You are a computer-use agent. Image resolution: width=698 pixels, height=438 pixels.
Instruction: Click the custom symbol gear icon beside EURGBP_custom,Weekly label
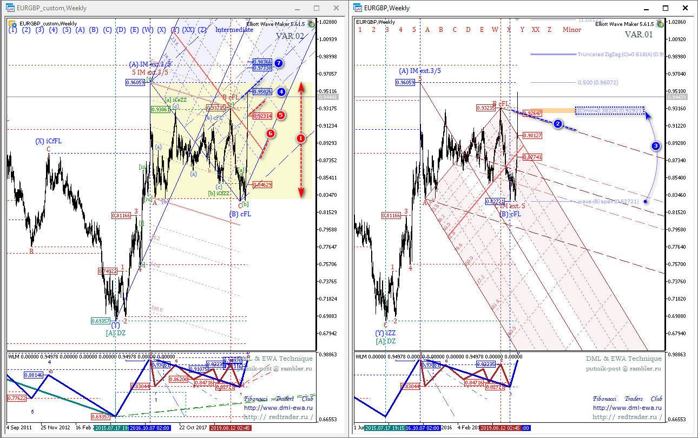pyautogui.click(x=13, y=23)
